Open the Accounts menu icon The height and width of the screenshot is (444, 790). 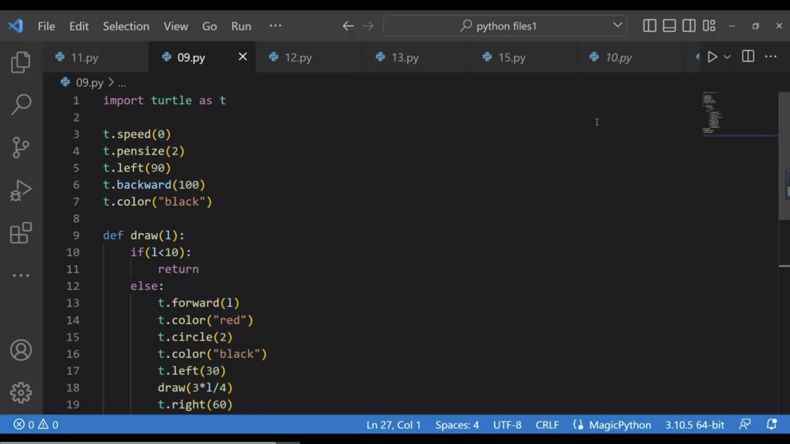21,350
